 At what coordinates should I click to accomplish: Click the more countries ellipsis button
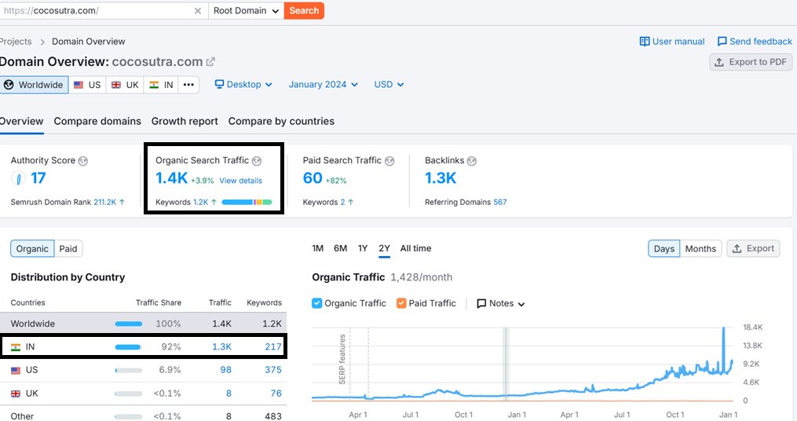188,85
